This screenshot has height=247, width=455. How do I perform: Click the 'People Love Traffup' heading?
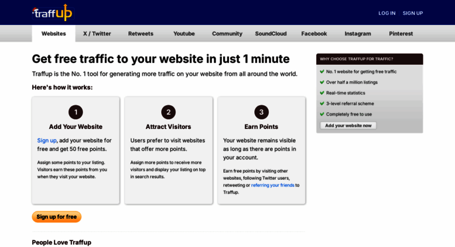[61, 242]
